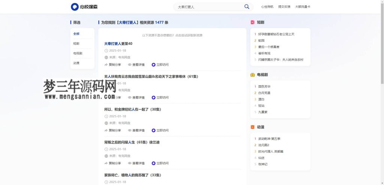
Task: View details of 大奉打更人更至40
Action: pos(138,65)
